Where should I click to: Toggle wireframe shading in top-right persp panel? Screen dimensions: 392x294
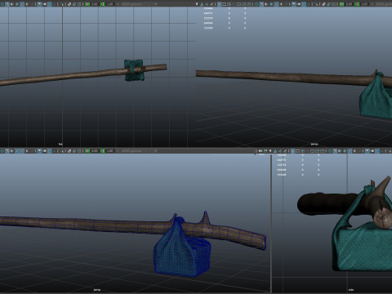256,4
